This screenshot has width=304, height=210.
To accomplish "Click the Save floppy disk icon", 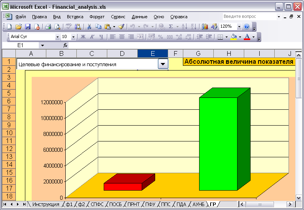I will 28,27.
